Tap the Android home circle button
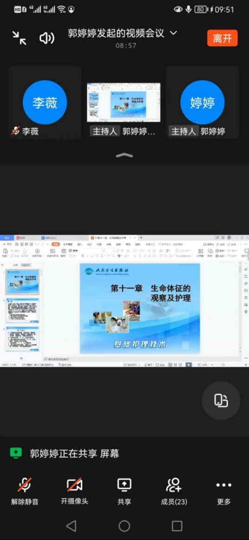This screenshot has width=249, height=540. 124,526
